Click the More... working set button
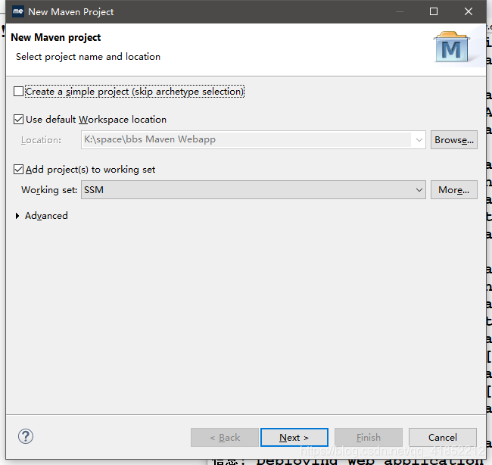The image size is (492, 465). 453,189
